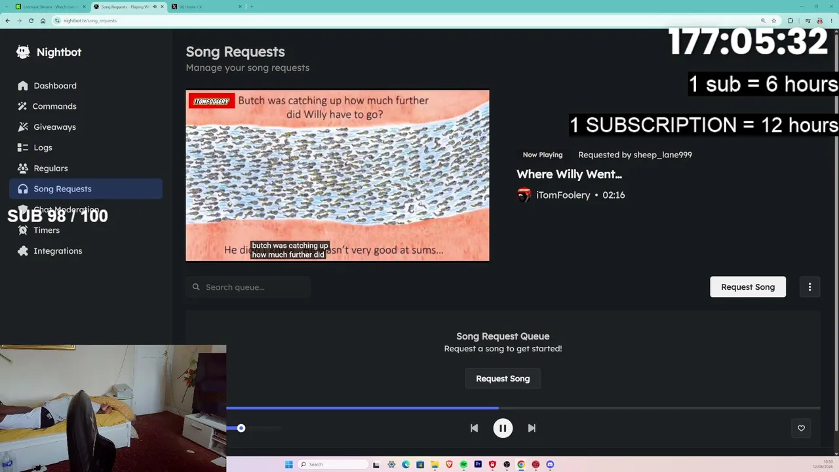The image size is (839, 472).
Task: Focus the Search queue input field
Action: click(248, 287)
